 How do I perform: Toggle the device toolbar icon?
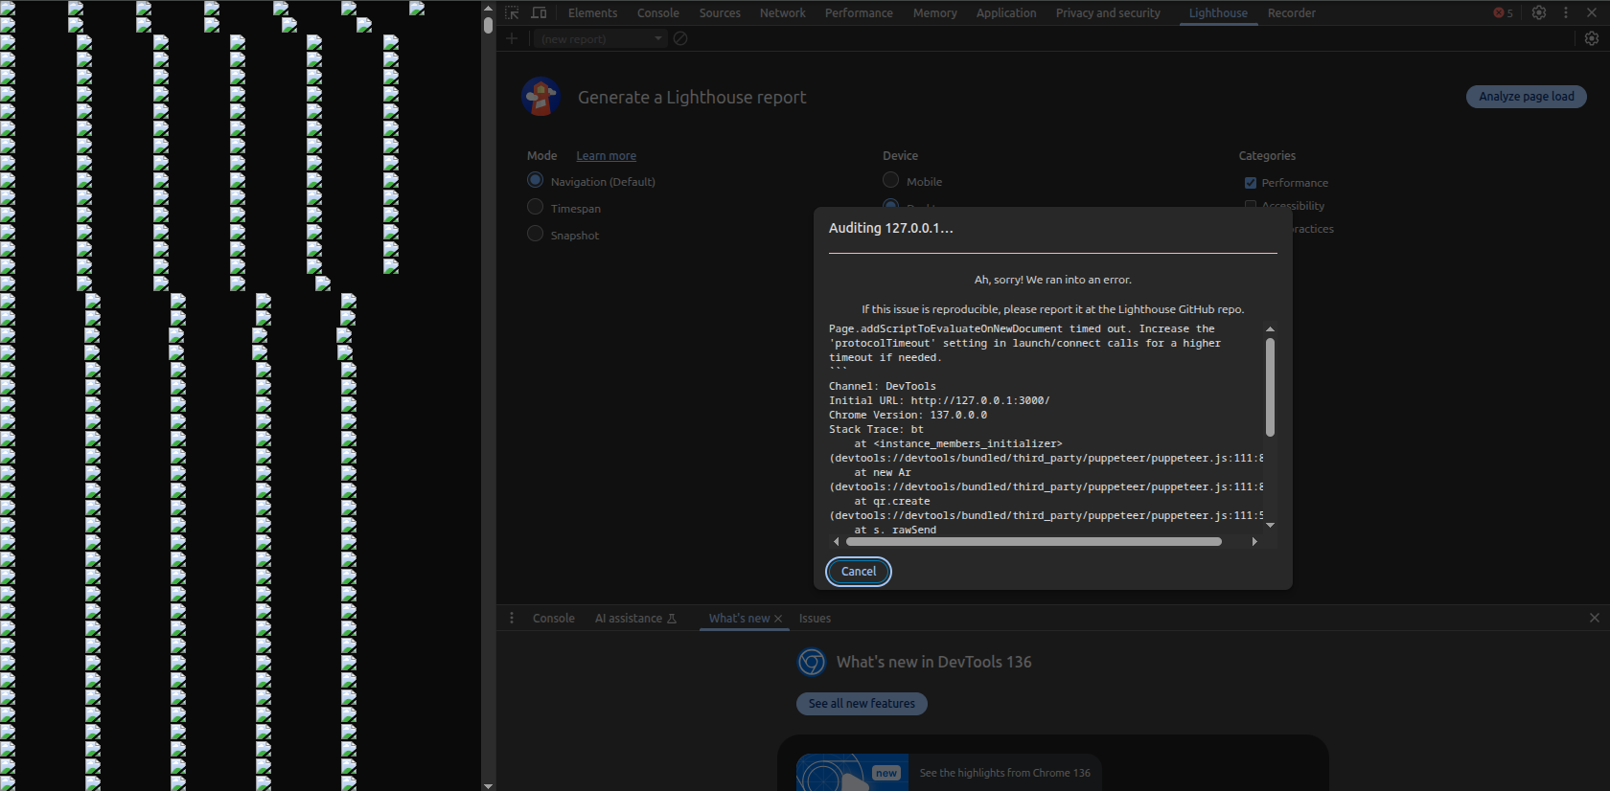(x=539, y=12)
